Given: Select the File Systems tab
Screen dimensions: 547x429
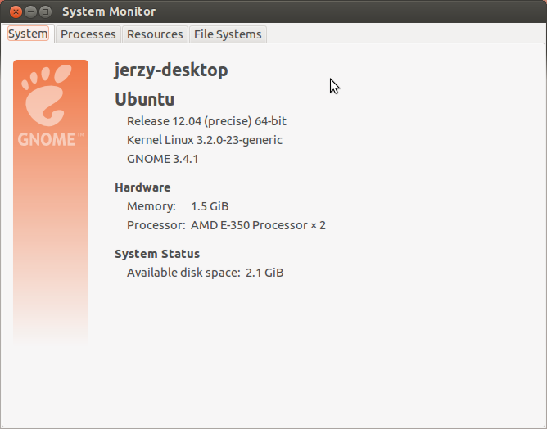Looking at the screenshot, I should (228, 34).
